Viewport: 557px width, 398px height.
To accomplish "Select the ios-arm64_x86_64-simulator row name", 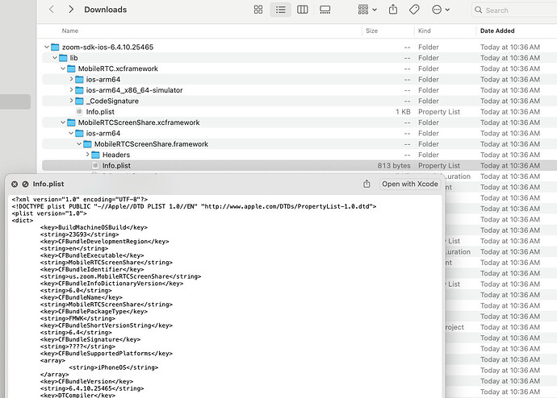I will click(x=134, y=90).
